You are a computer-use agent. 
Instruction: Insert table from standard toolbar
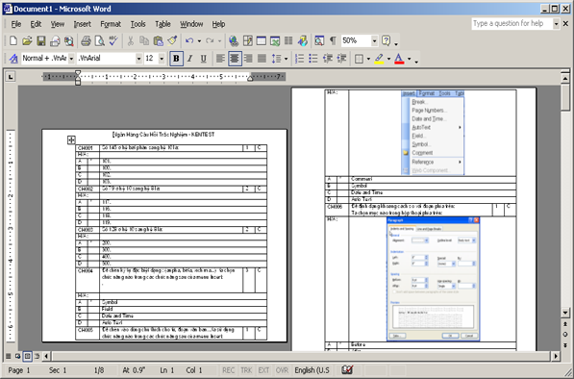click(x=261, y=40)
